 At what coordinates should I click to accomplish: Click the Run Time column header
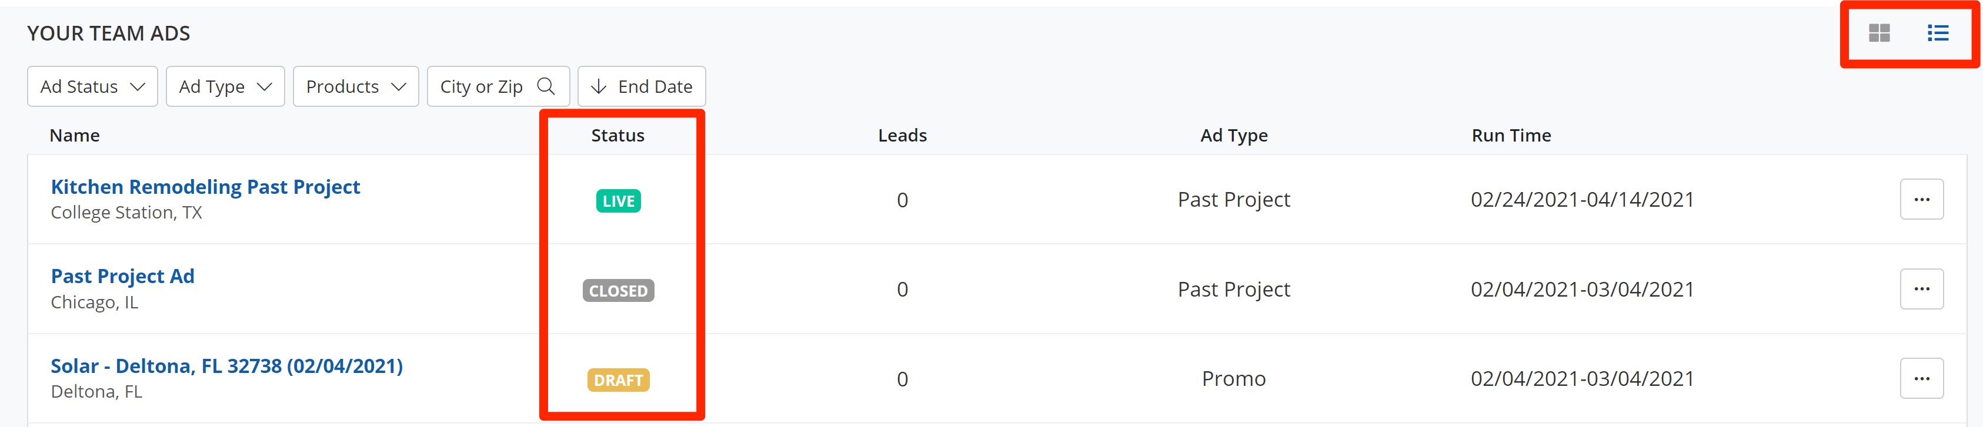(x=1510, y=136)
